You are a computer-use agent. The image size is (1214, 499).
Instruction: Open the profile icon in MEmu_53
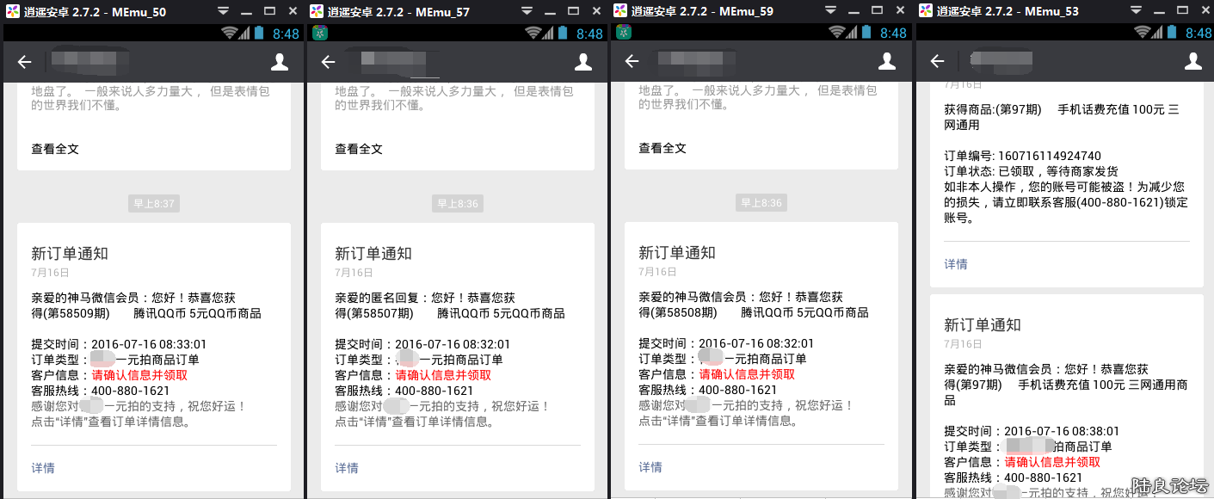1192,62
